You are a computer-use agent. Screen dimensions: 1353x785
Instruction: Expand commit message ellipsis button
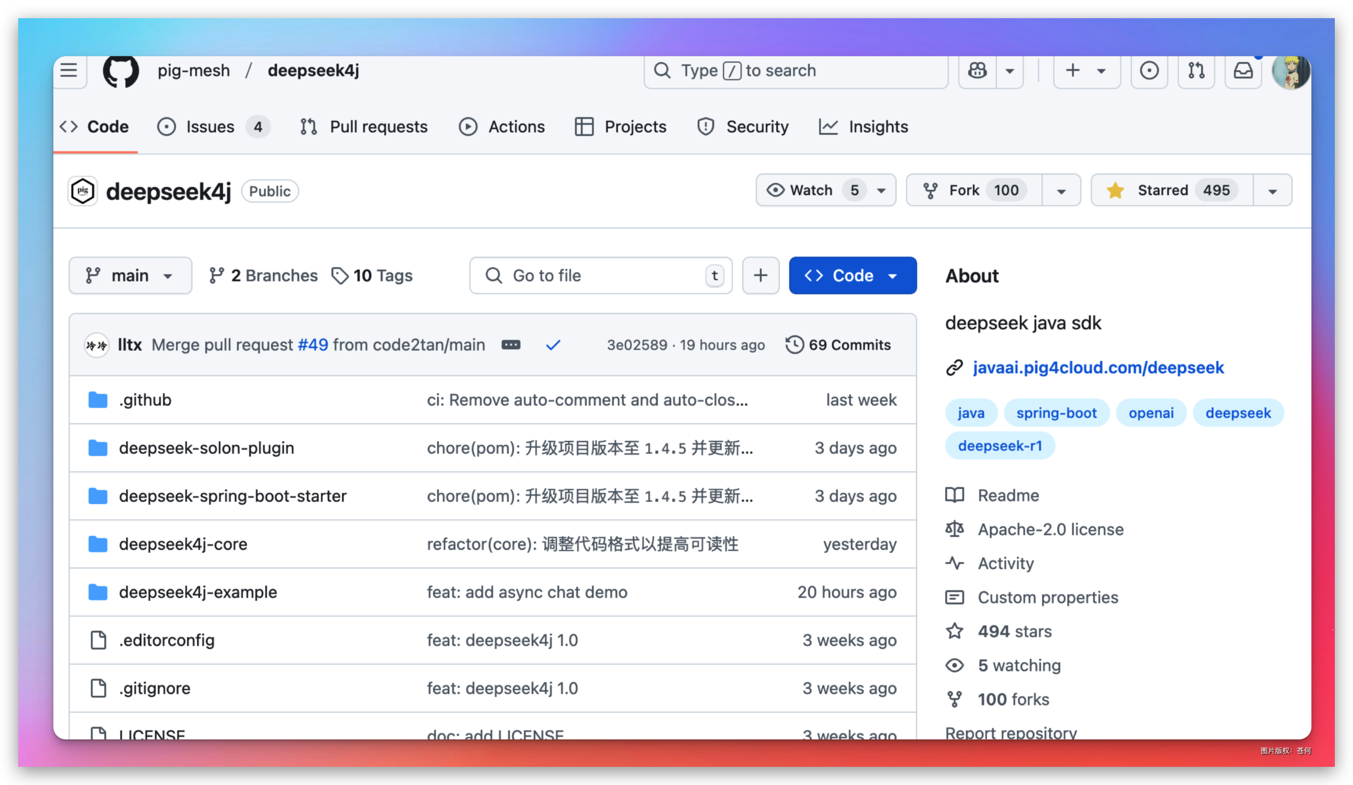pyautogui.click(x=511, y=345)
